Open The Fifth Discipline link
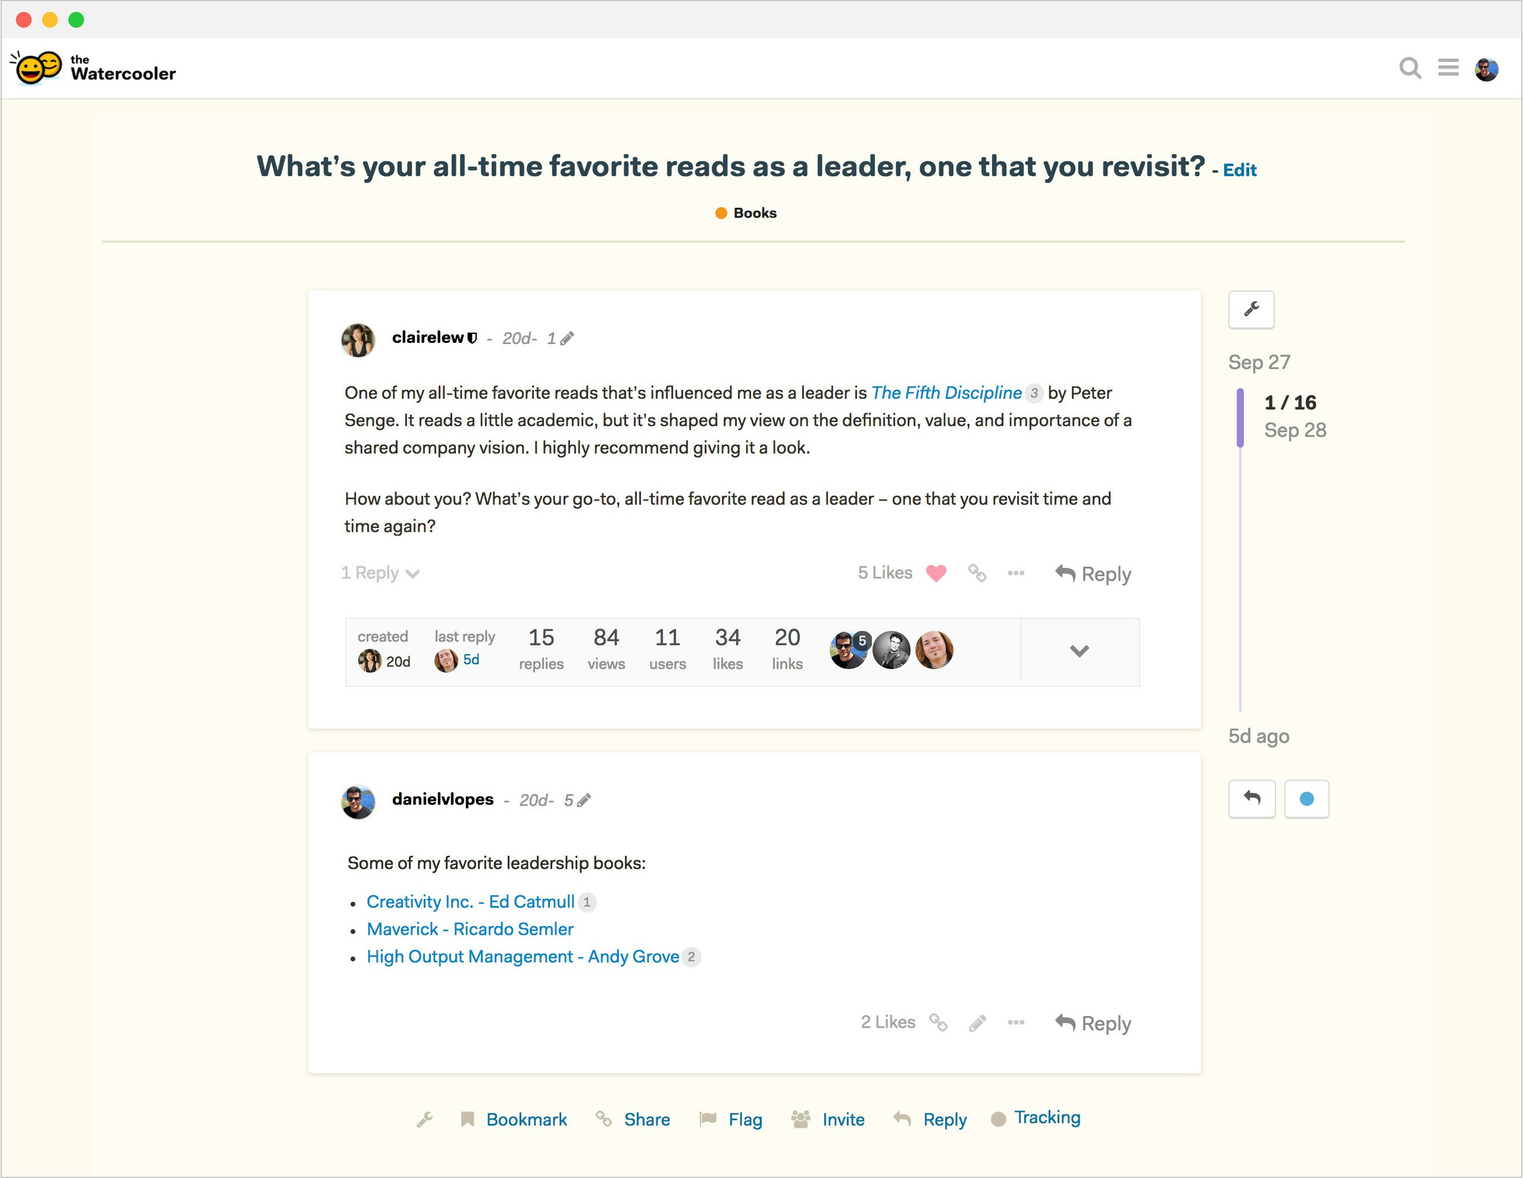The height and width of the screenshot is (1178, 1523). click(946, 393)
